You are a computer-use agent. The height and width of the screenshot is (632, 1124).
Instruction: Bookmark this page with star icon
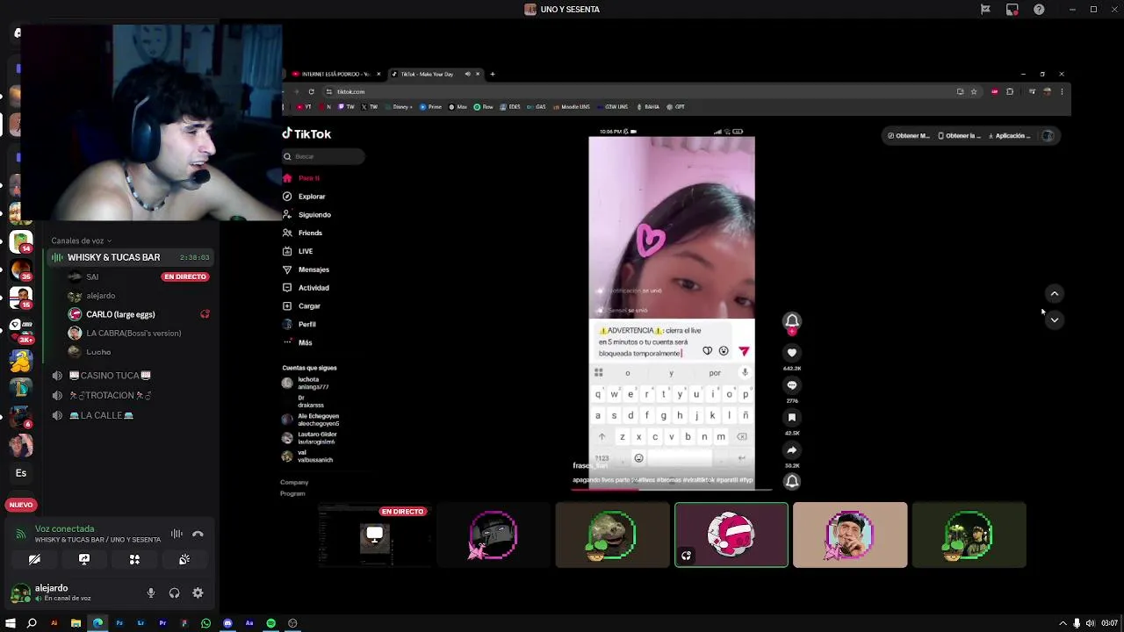click(x=974, y=91)
